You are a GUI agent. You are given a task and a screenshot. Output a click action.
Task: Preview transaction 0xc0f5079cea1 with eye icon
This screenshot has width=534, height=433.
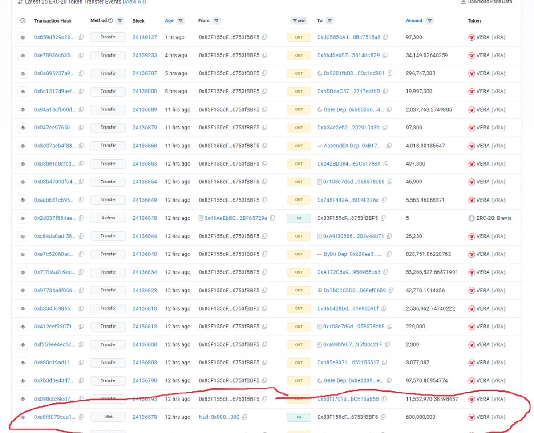click(x=23, y=417)
